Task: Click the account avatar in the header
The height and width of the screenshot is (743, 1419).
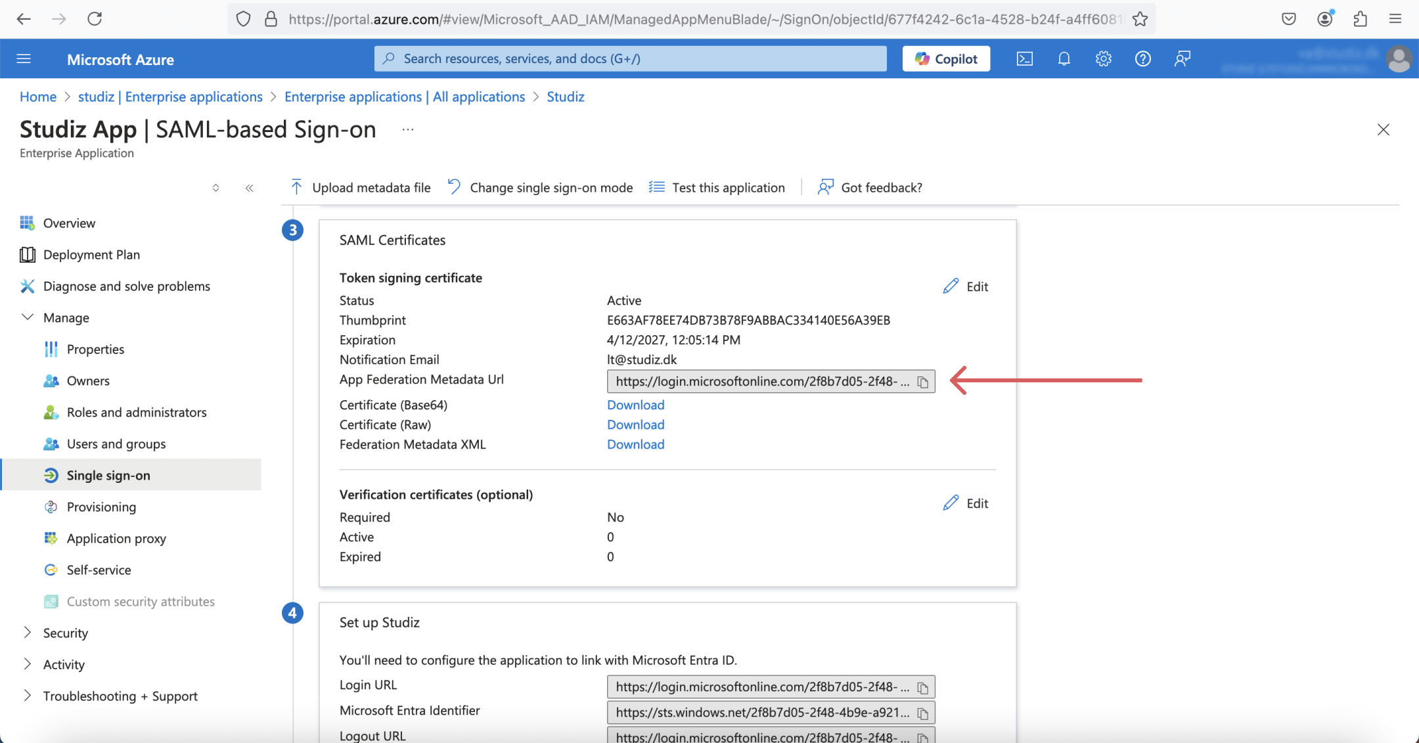Action: pyautogui.click(x=1399, y=59)
